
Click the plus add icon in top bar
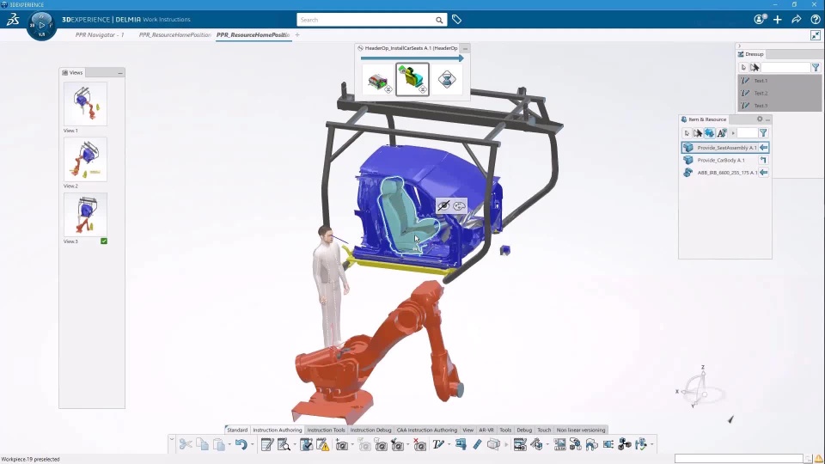[x=778, y=20]
